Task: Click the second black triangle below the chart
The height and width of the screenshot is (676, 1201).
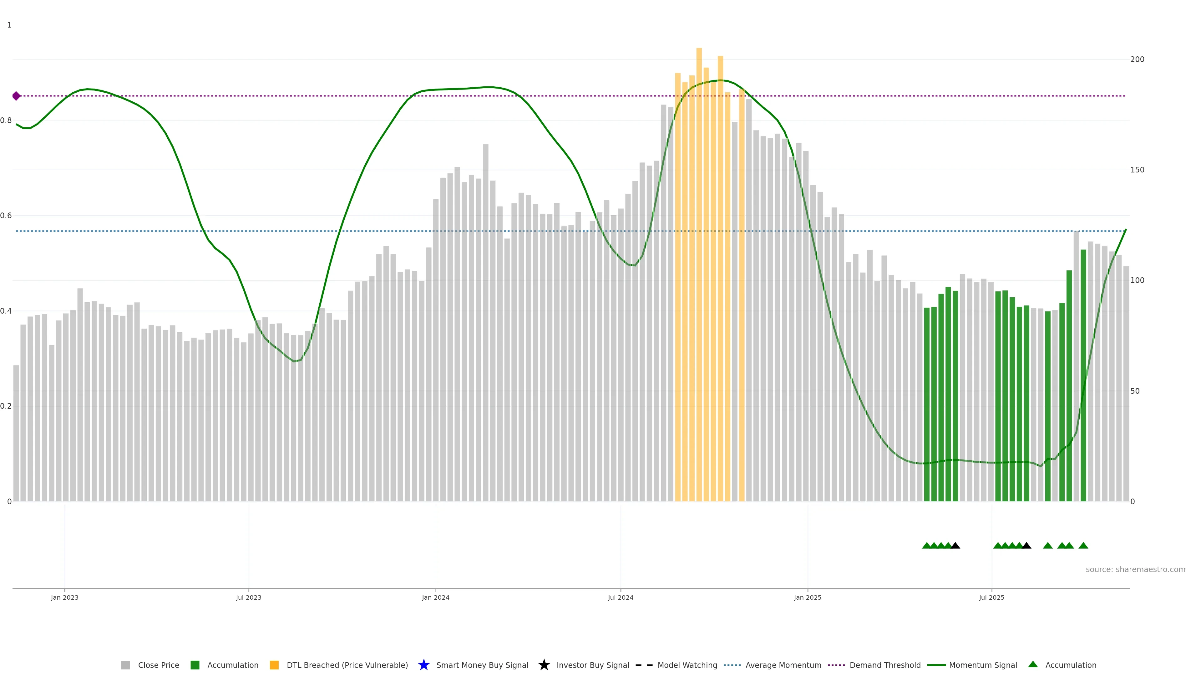Action: 1026,545
